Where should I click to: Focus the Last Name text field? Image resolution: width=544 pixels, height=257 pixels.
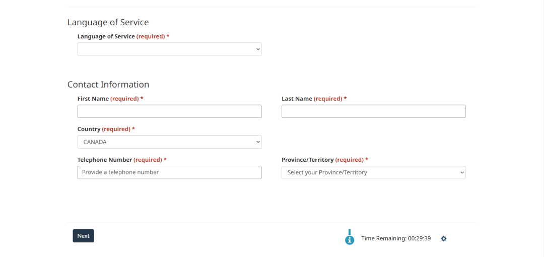click(x=374, y=111)
